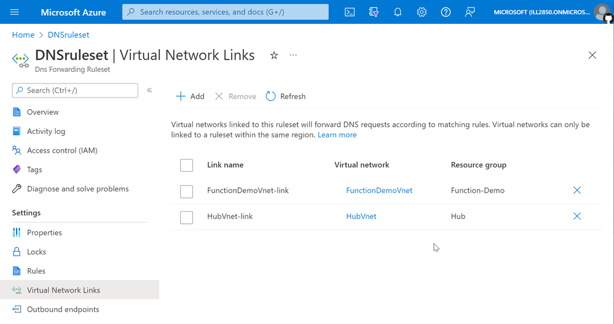The image size is (614, 324).
Task: Select the FunctionDemoVnet-link checkbox
Action: pos(186,191)
